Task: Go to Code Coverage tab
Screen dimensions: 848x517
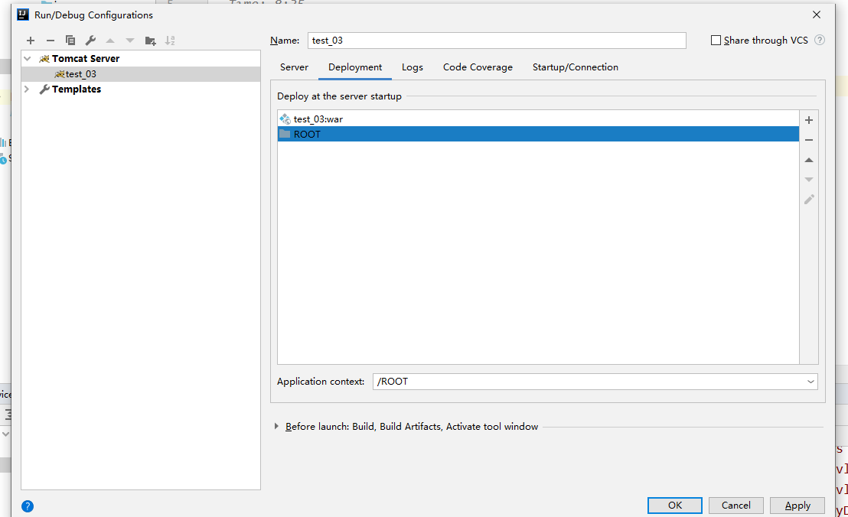Action: [478, 67]
